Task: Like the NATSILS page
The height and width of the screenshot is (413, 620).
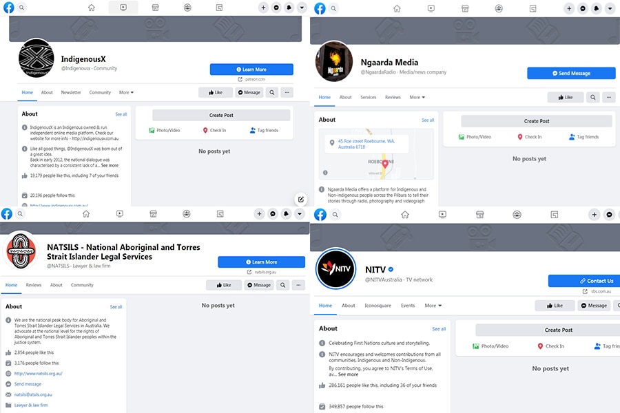Action: 223,285
